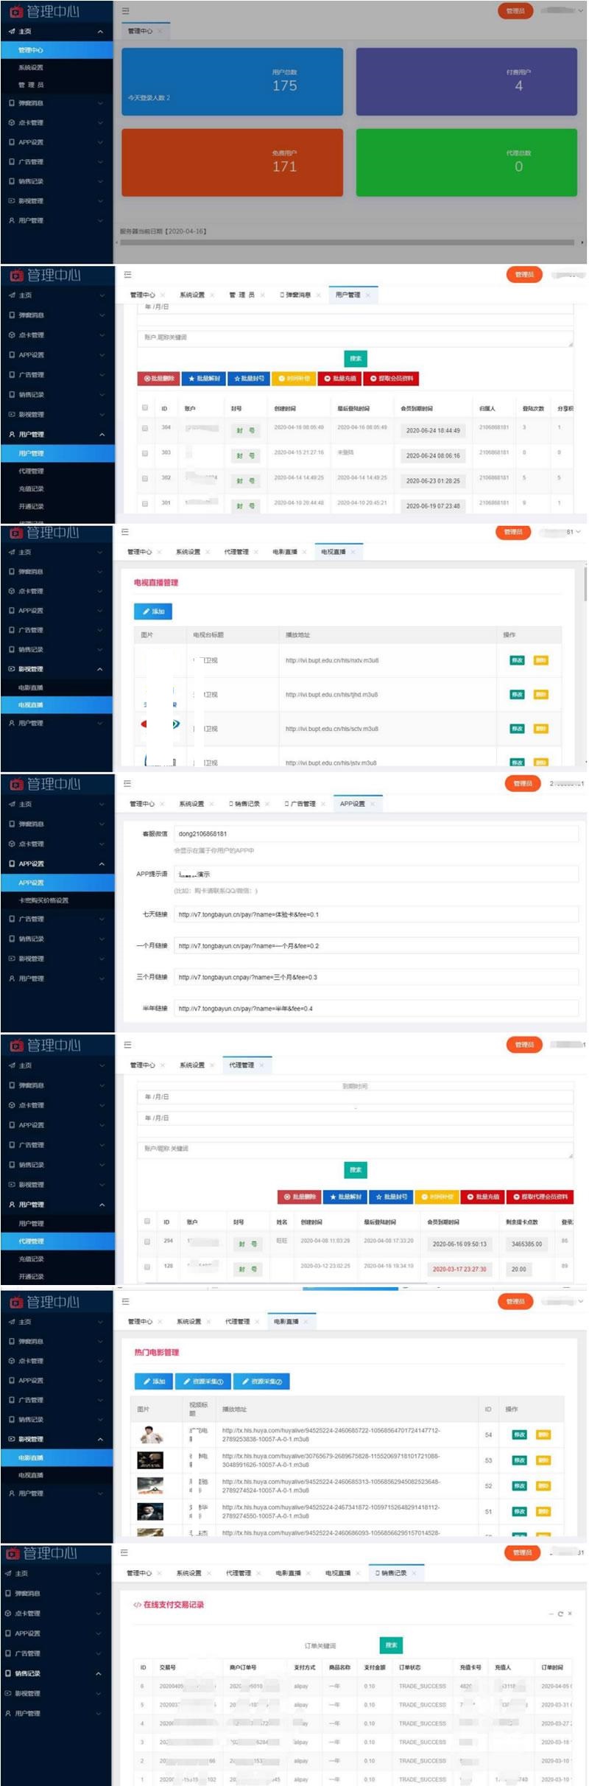Image resolution: width=589 pixels, height=1786 pixels.
Task: Check the row checkbox for agent ID 294
Action: [148, 1242]
